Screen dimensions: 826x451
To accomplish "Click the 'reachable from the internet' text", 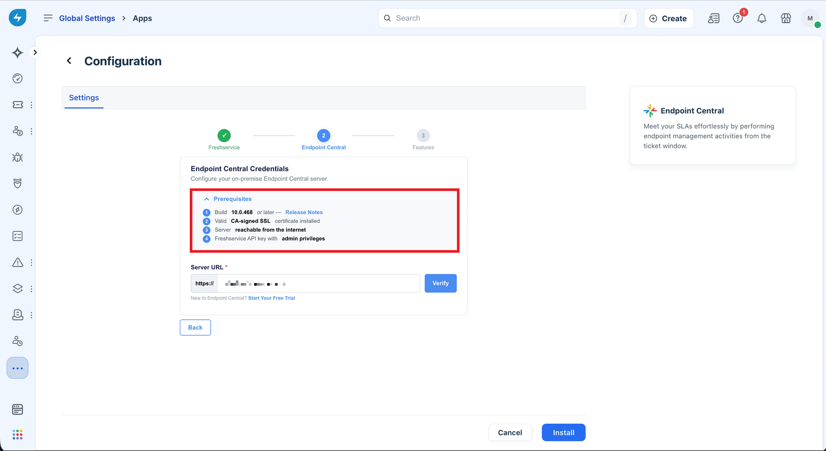I will coord(270,230).
